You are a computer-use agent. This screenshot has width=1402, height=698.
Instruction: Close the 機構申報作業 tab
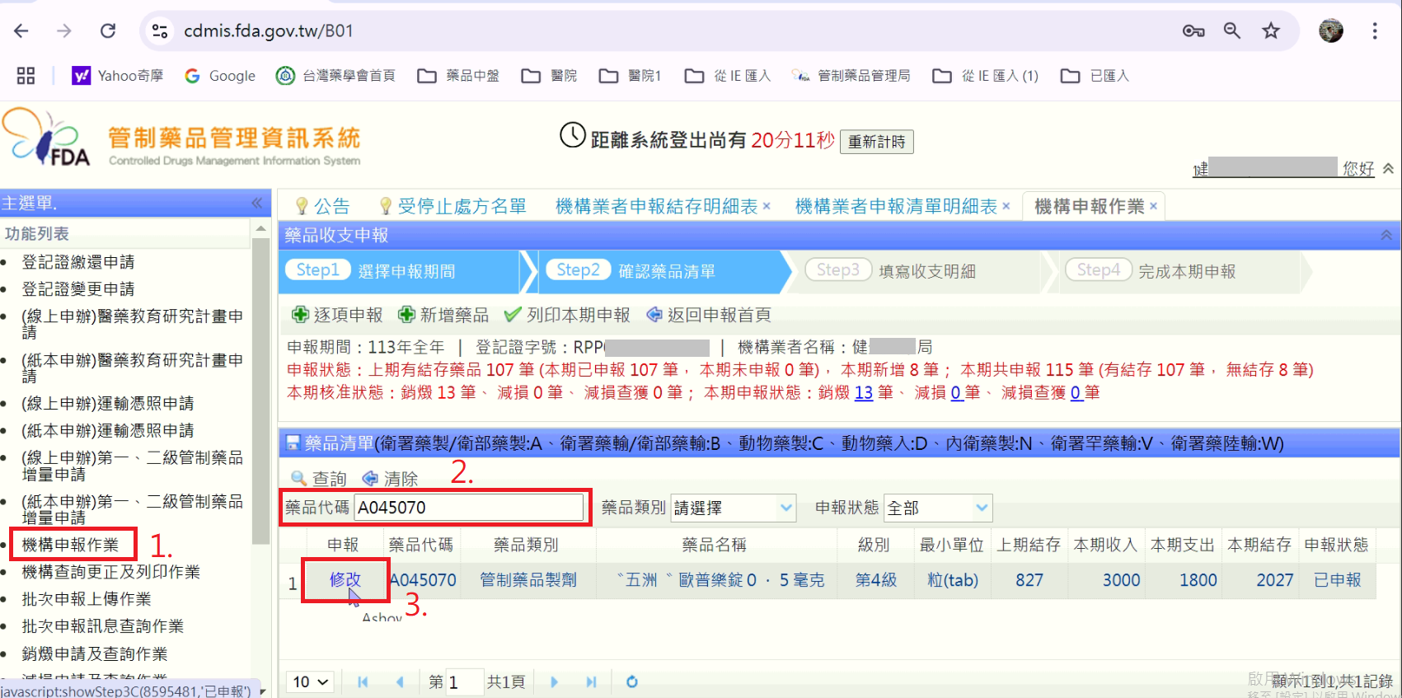[1154, 207]
